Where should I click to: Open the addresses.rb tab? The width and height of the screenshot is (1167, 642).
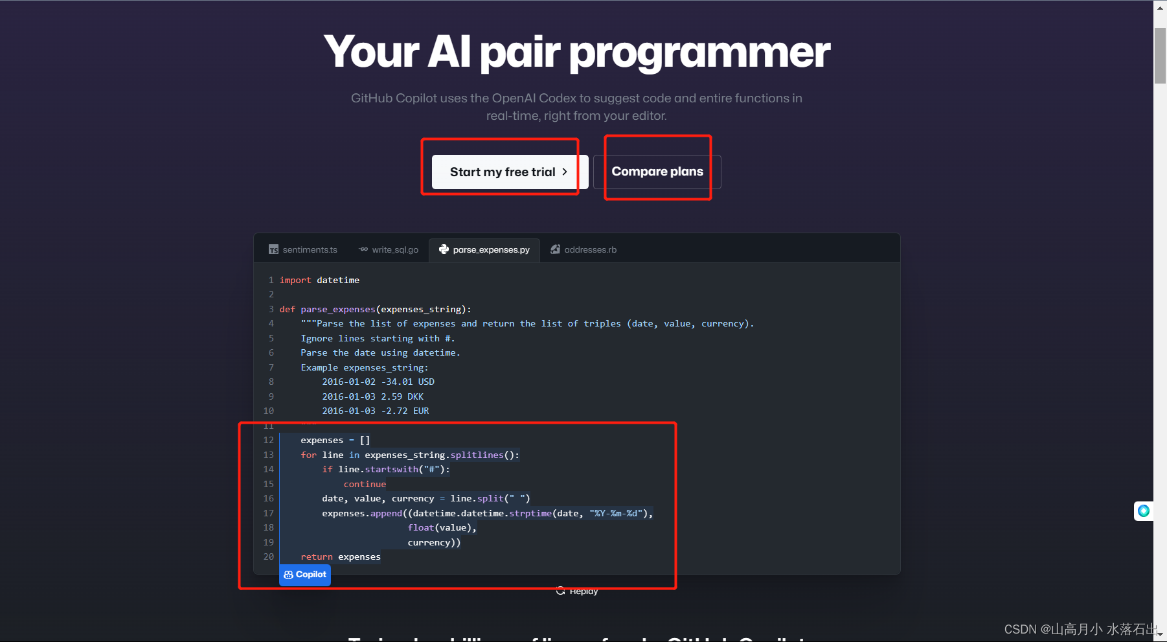coord(583,249)
